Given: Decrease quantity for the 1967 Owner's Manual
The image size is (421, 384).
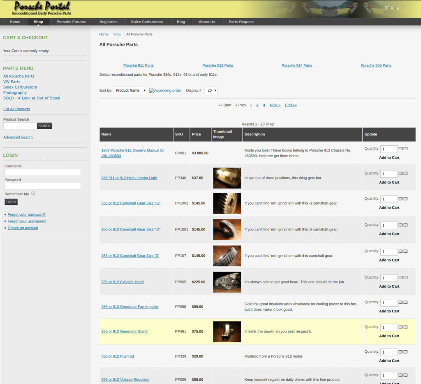Looking at the screenshot, I should pos(405,149).
